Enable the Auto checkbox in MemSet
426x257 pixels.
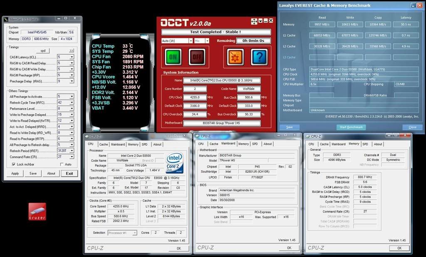[x=62, y=164]
